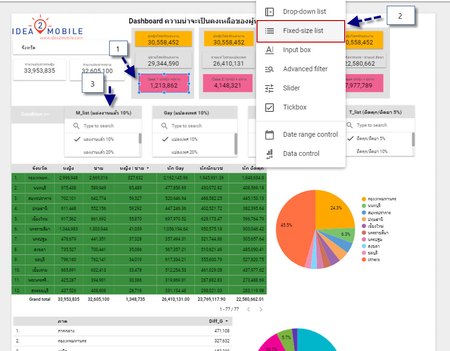The width and height of the screenshot is (450, 351).
Task: Click the เชียงราย cell in table row 10
Action: pos(40,270)
